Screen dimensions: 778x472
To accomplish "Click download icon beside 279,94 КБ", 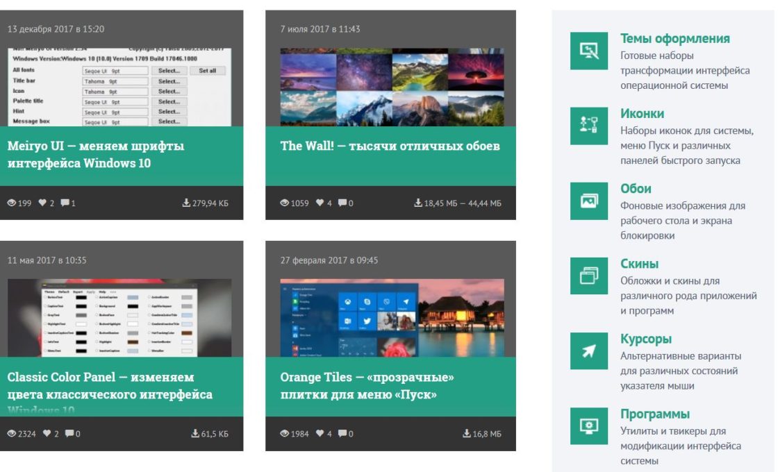I will (x=186, y=203).
